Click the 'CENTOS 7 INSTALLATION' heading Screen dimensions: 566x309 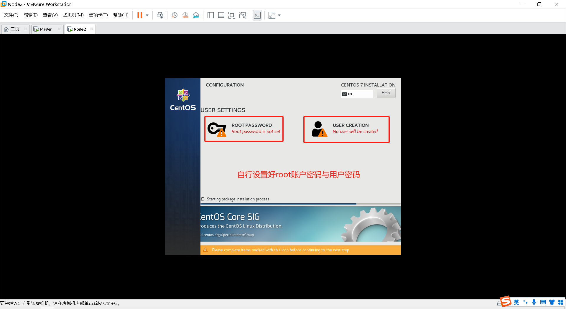[x=368, y=85]
